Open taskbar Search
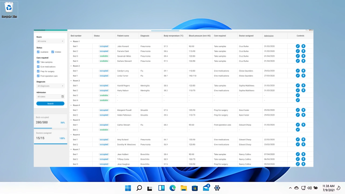345x194 pixels. (x=139, y=188)
